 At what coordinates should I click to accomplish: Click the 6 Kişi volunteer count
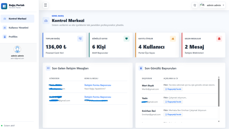(x=99, y=47)
